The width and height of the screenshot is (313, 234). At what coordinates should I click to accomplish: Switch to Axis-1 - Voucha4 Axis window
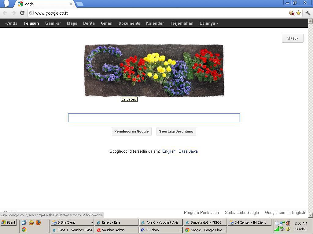(x=161, y=222)
